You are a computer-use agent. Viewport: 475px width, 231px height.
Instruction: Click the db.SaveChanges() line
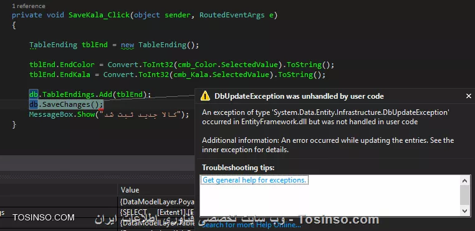(x=66, y=104)
